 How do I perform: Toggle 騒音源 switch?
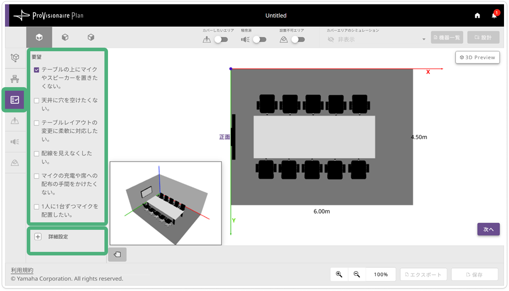coord(259,39)
